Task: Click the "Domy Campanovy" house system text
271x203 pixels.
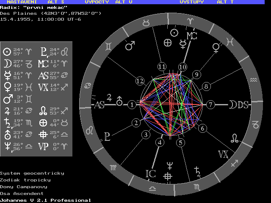Action: [x=23, y=187]
